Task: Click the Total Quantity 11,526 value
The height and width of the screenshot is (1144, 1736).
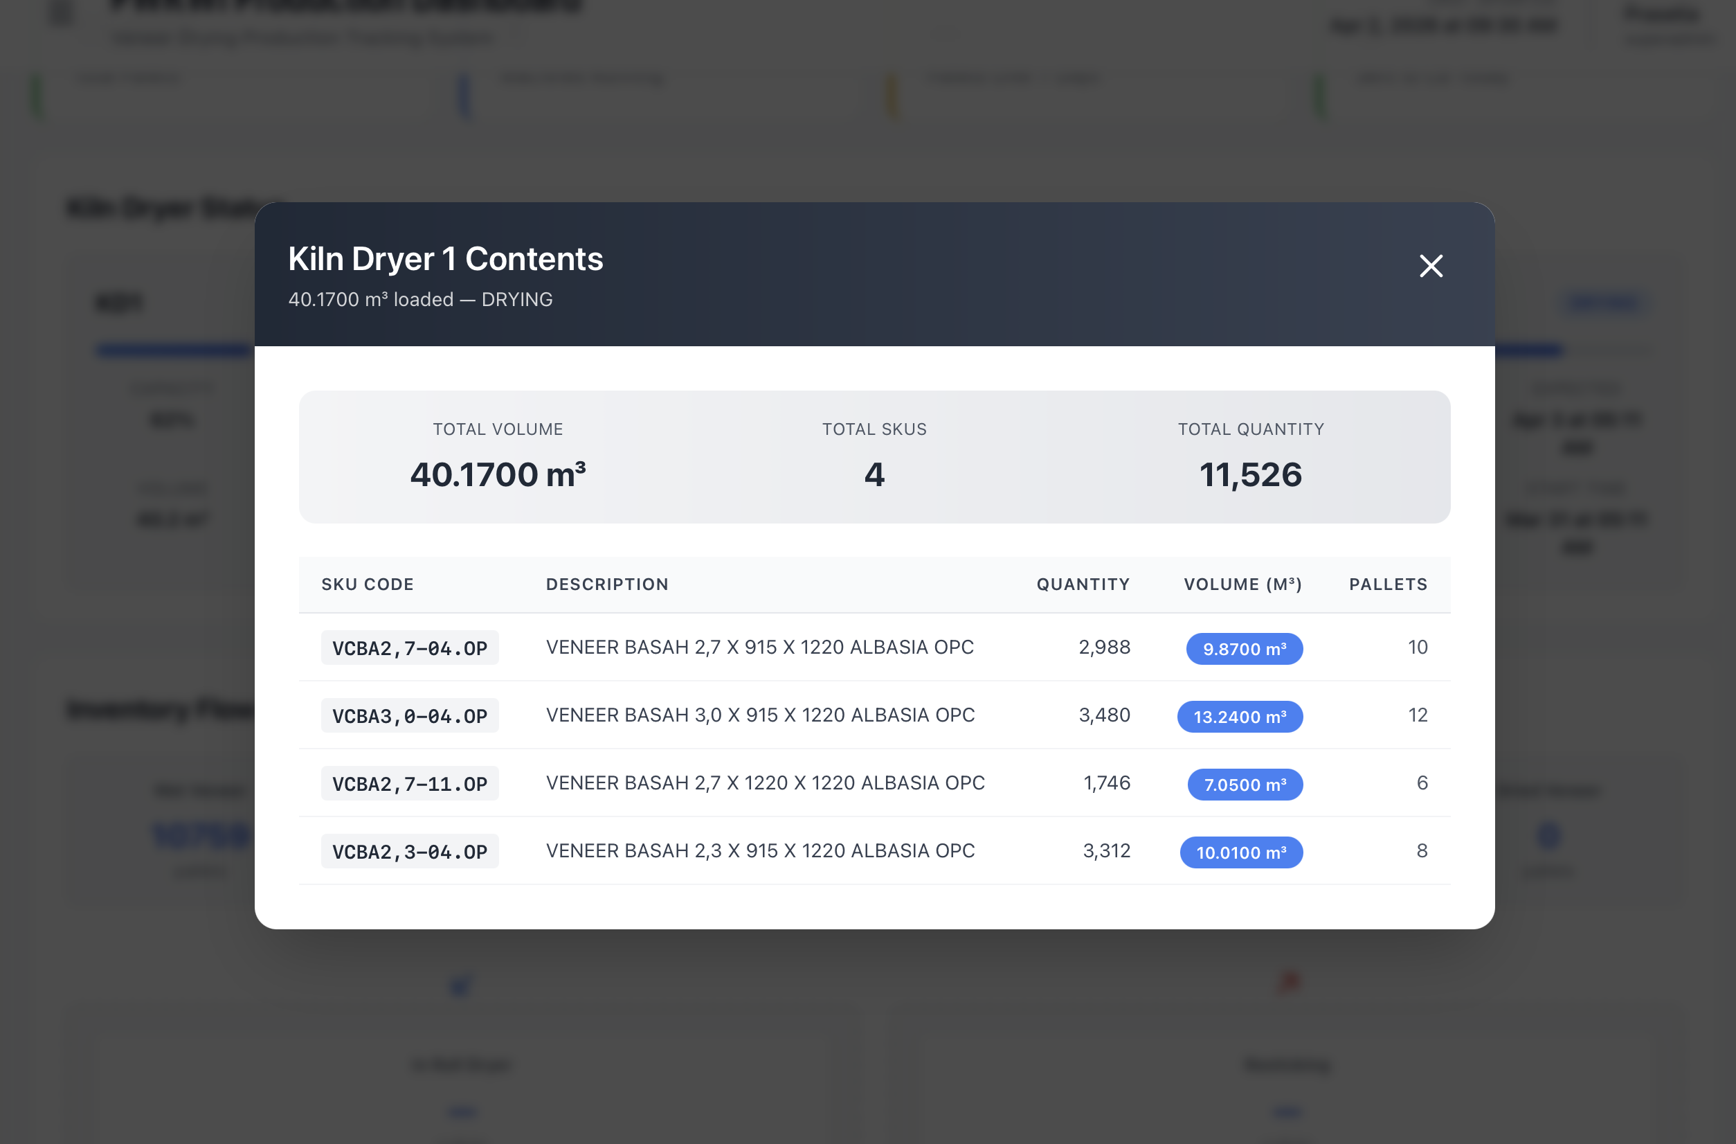Action: [x=1250, y=475]
